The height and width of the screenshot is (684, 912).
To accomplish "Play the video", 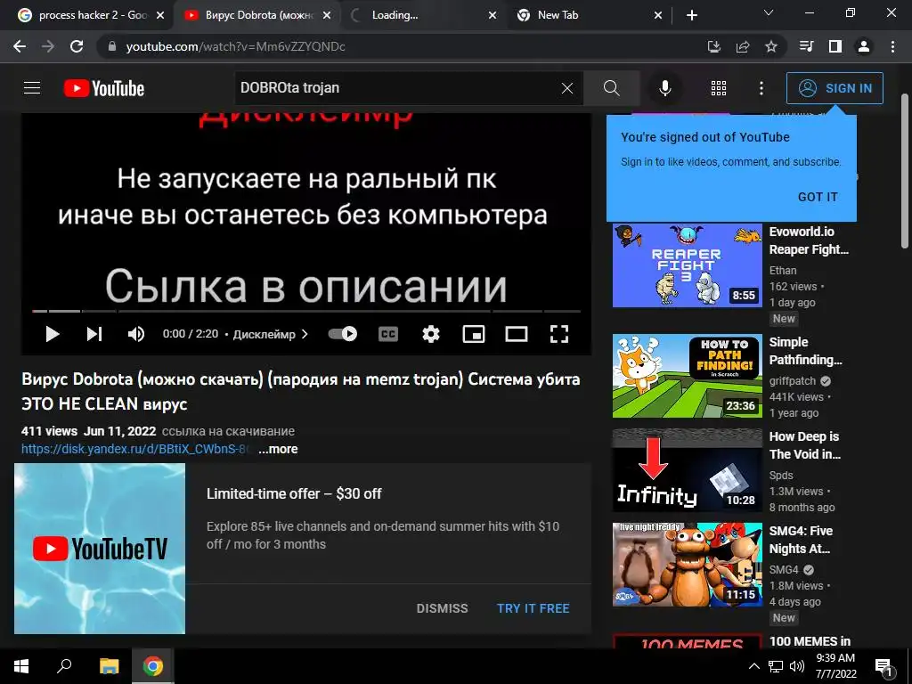I will pos(53,334).
